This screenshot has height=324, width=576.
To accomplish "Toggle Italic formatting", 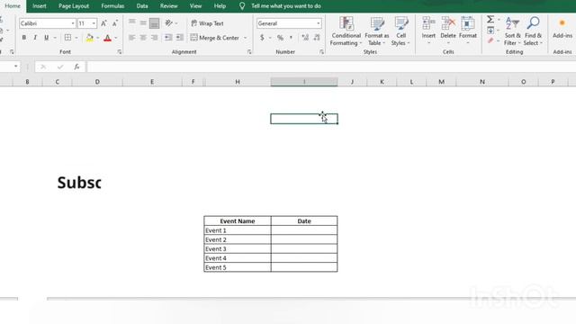I will [x=35, y=38].
